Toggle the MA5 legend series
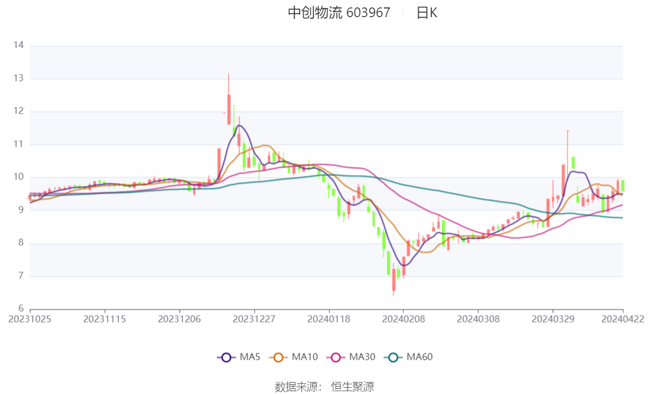 tap(239, 357)
